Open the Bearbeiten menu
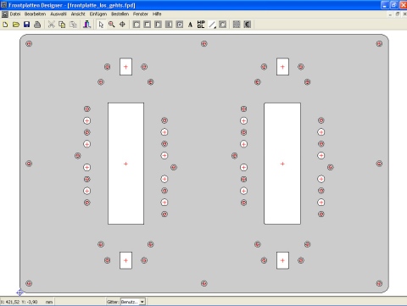Image resolution: width=407 pixels, height=306 pixels. pos(35,14)
